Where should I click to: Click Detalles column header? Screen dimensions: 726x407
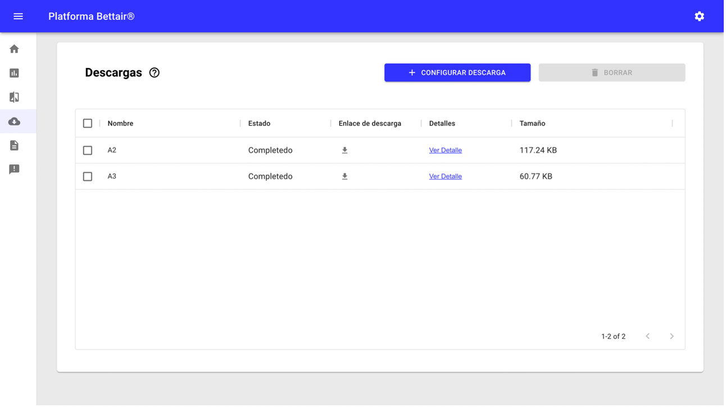442,123
